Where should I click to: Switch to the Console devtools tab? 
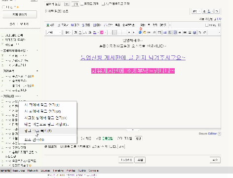click(x=93, y=171)
